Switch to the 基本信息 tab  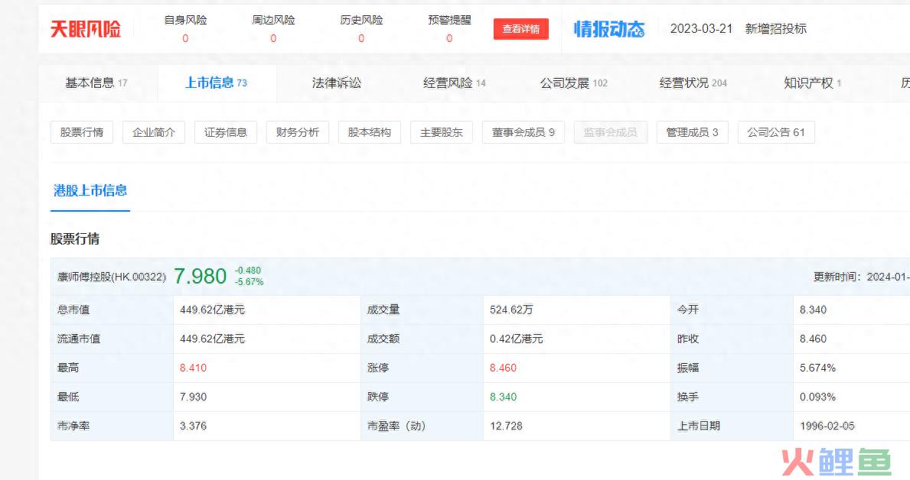pyautogui.click(x=96, y=83)
